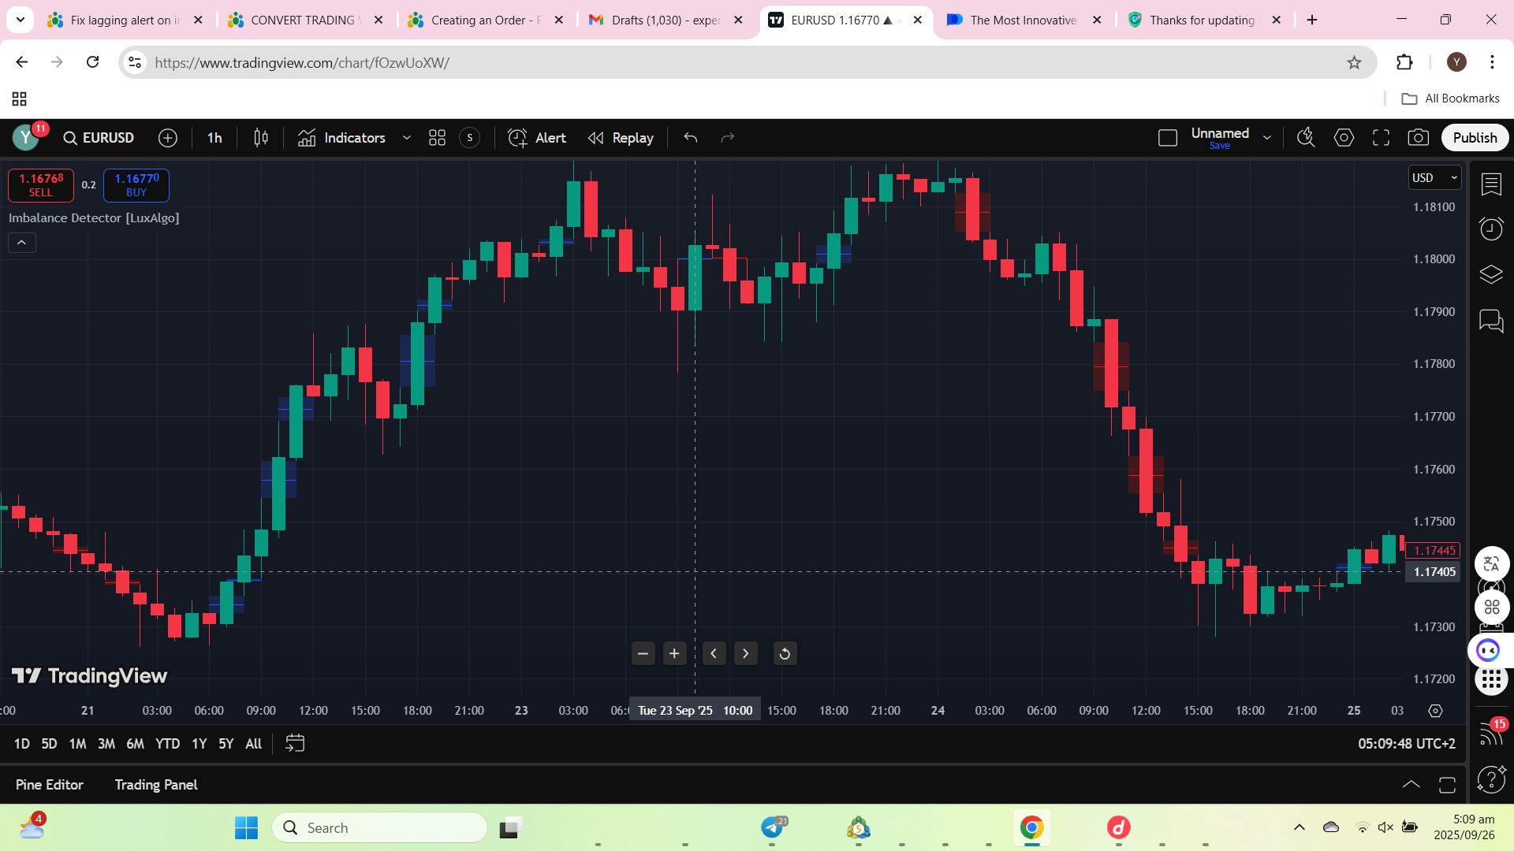This screenshot has width=1514, height=851.
Task: Create a new Alert
Action: coord(537,138)
